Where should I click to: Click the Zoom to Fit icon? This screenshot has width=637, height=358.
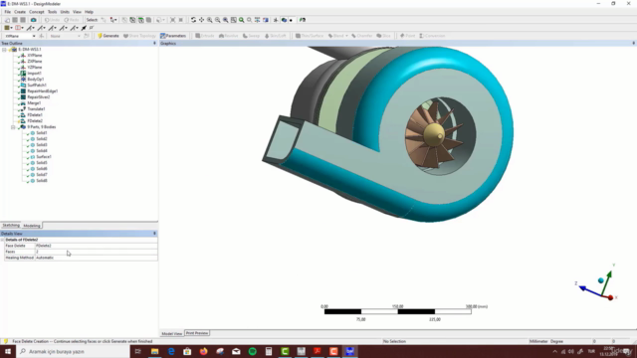(x=226, y=20)
